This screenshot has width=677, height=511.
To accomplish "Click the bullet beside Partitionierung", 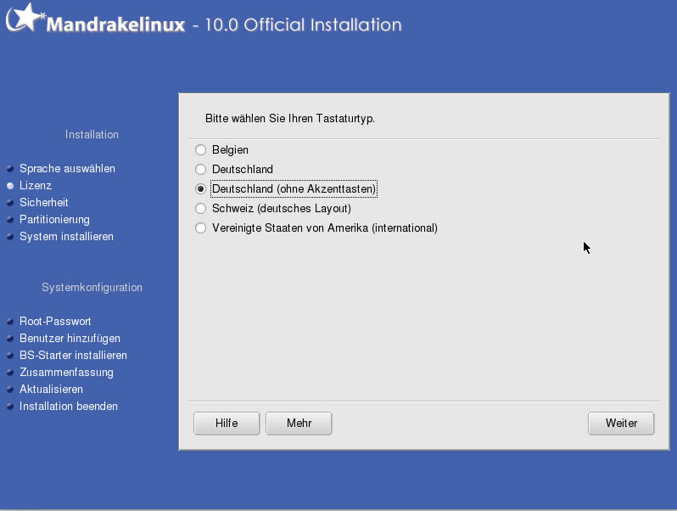I will click(x=10, y=220).
